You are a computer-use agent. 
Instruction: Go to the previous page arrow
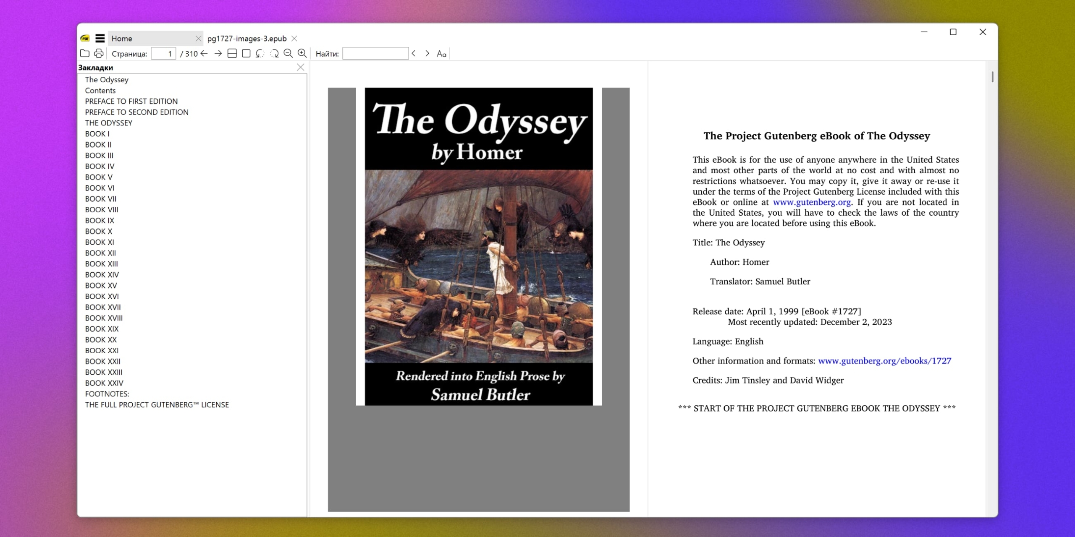[205, 53]
